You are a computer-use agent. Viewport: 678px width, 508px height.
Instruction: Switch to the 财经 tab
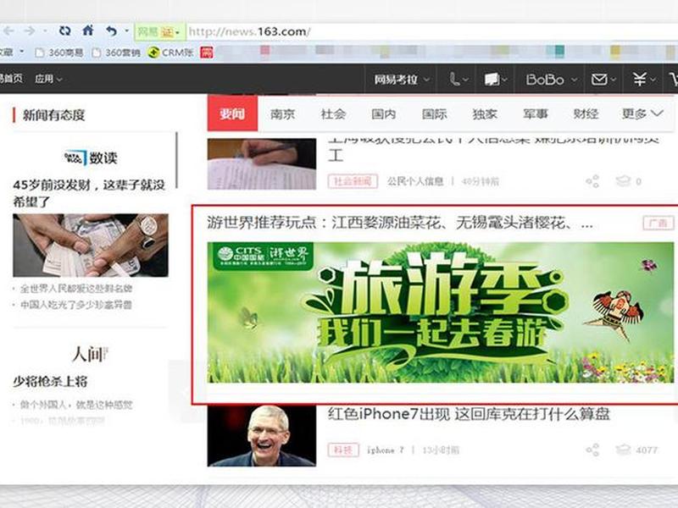tap(586, 114)
